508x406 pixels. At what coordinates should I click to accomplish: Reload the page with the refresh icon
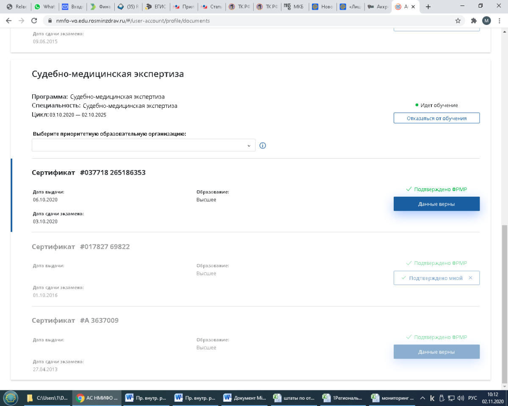[33, 21]
